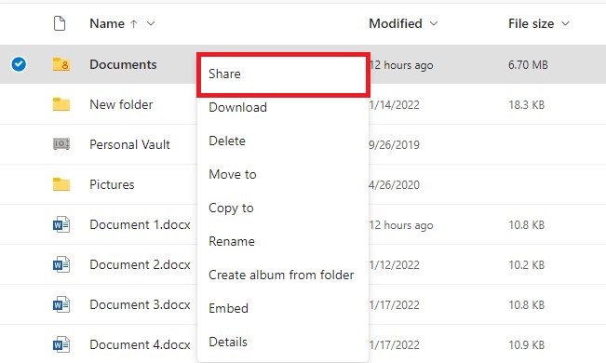Open the Documents folder name

pos(123,64)
